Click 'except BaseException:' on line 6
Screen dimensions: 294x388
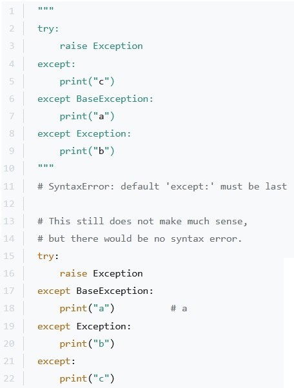[95, 99]
